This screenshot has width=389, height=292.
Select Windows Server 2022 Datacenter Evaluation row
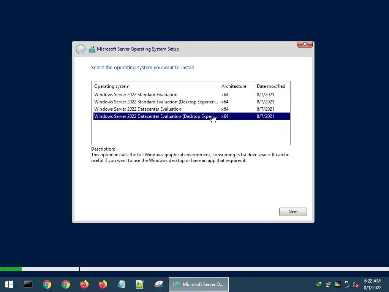(191, 109)
